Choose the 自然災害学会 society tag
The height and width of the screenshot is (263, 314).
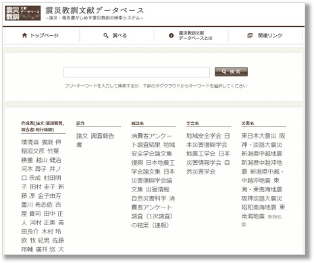pos(208,167)
